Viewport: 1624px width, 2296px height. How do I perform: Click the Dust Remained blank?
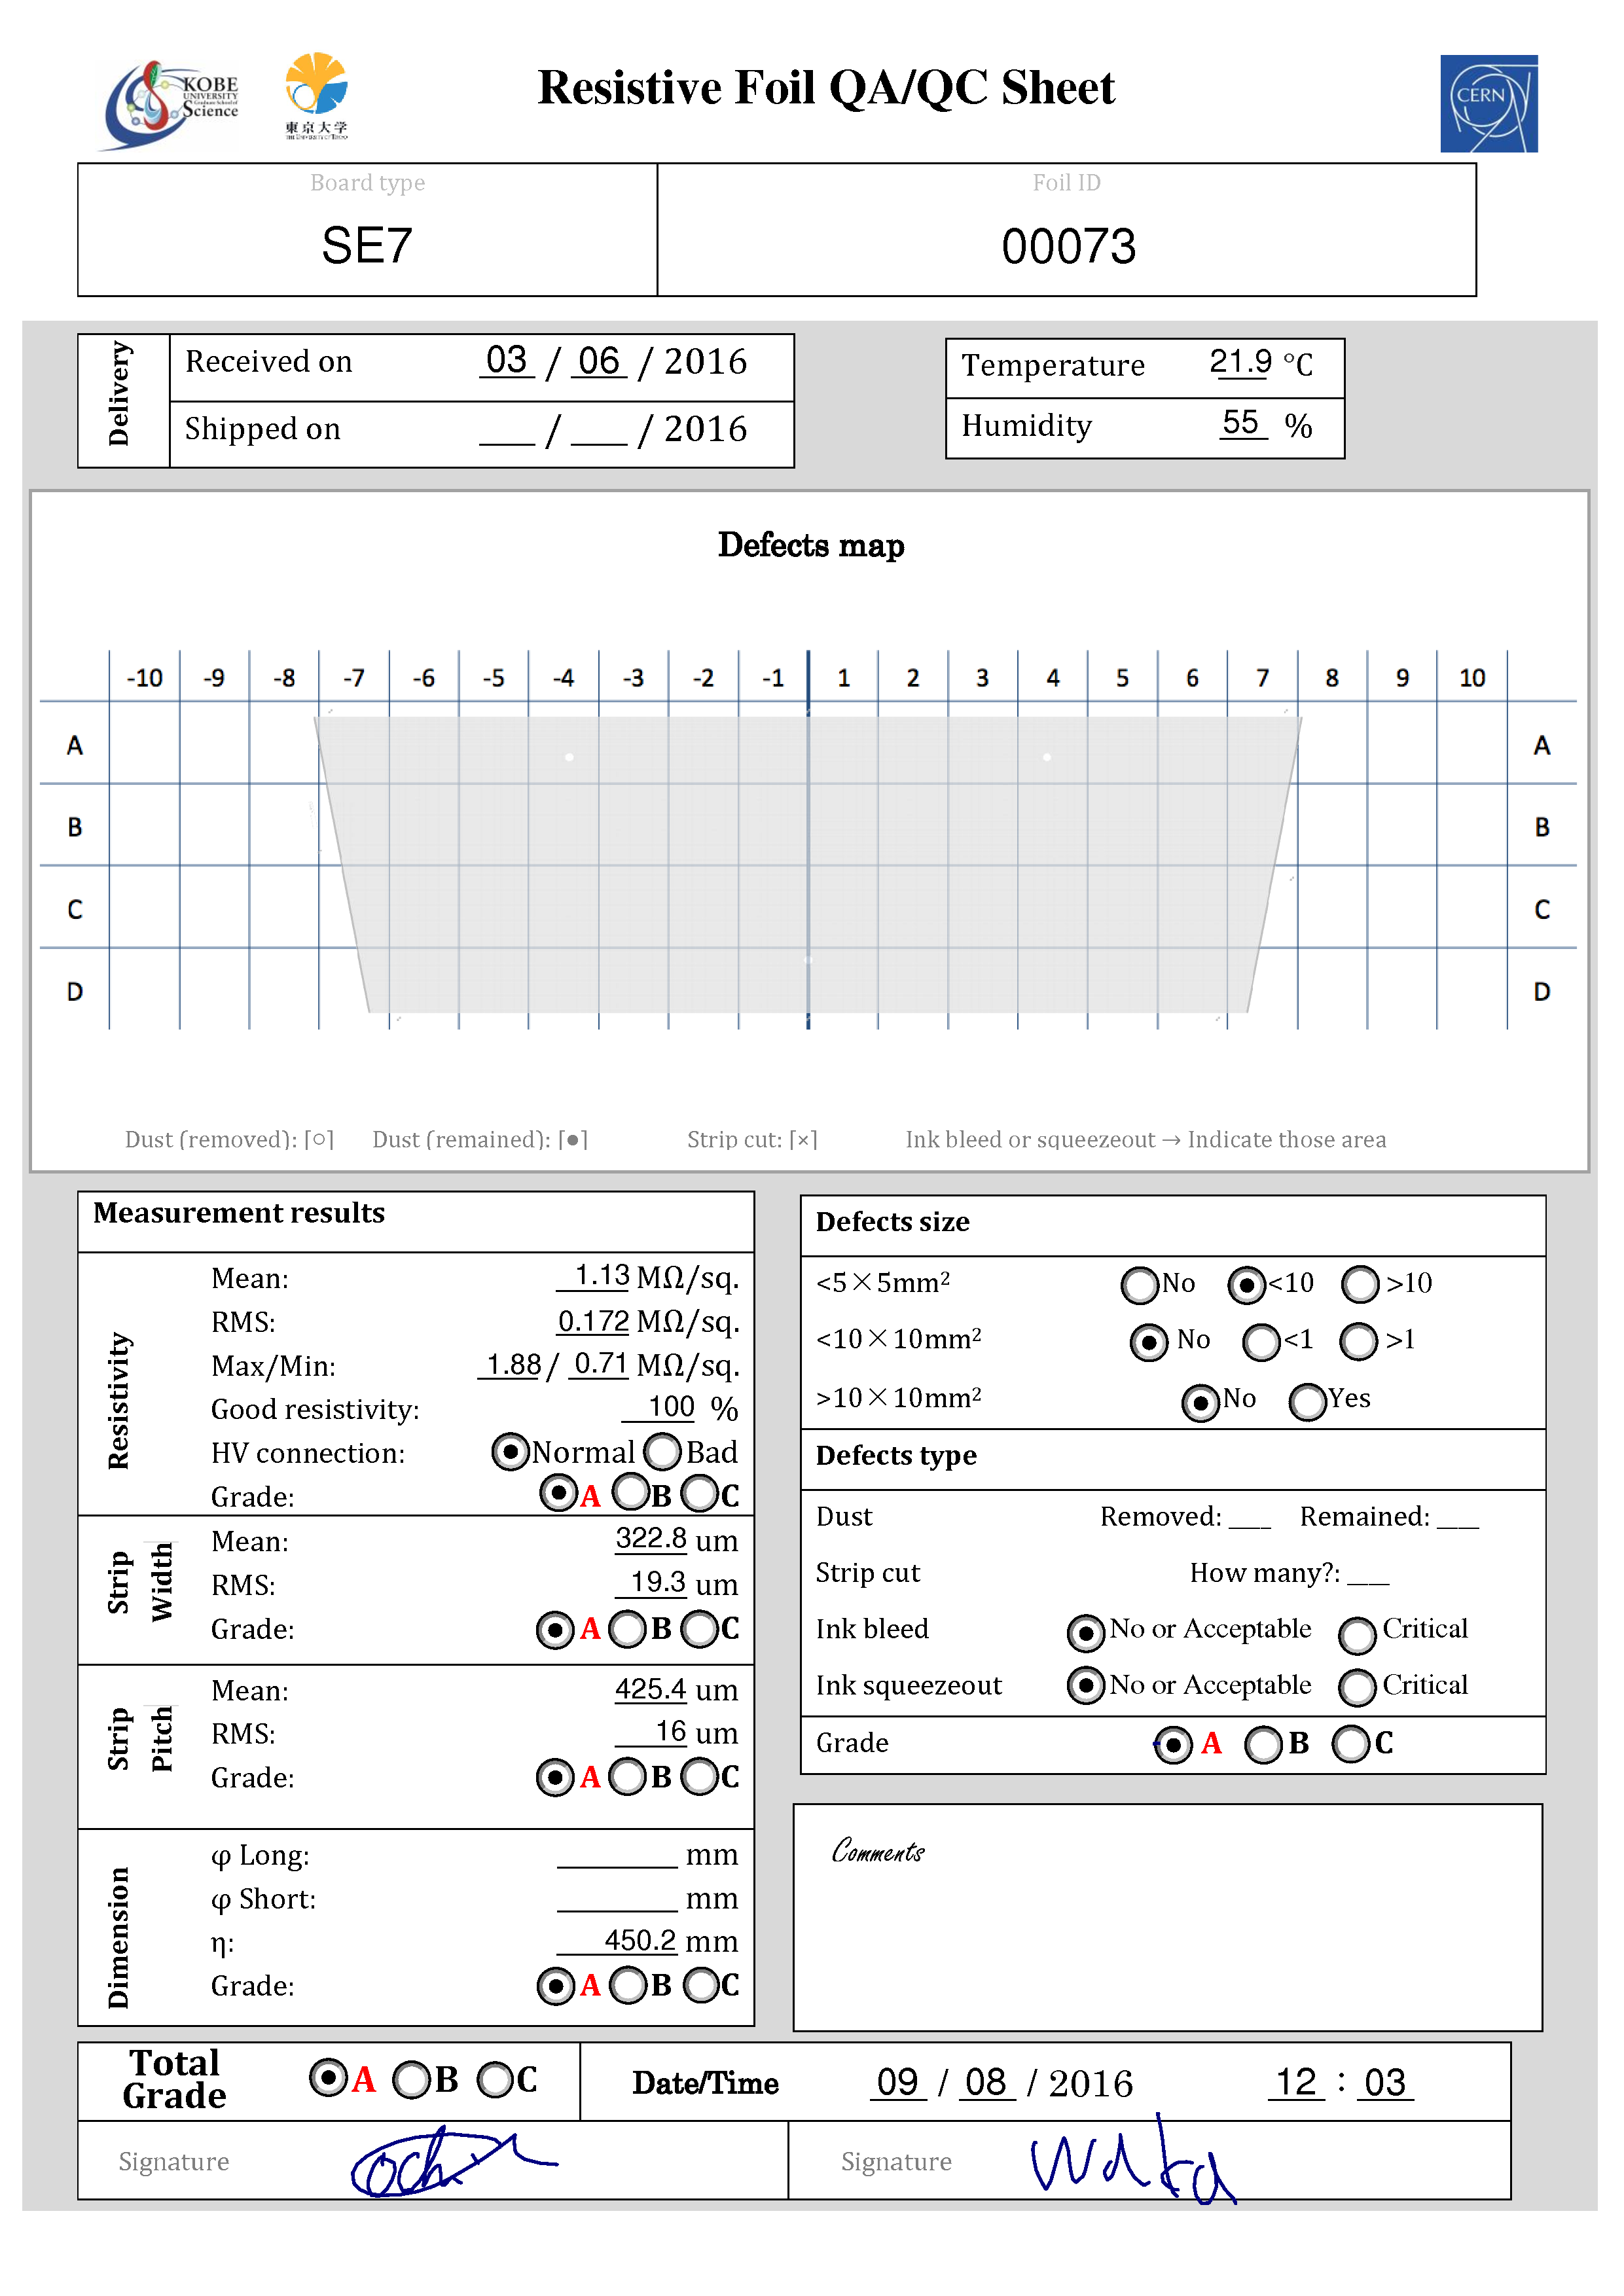tap(1458, 1518)
